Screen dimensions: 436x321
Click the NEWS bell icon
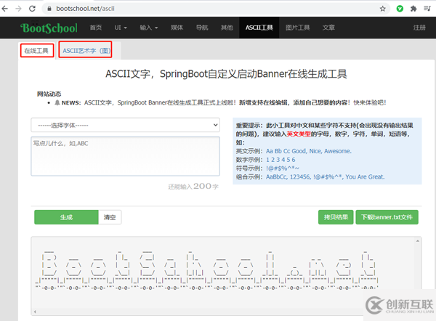57,102
